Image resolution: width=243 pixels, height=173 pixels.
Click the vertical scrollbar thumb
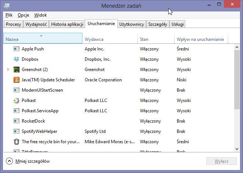click(x=237, y=80)
